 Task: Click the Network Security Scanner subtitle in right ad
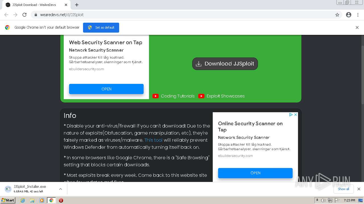(x=244, y=137)
